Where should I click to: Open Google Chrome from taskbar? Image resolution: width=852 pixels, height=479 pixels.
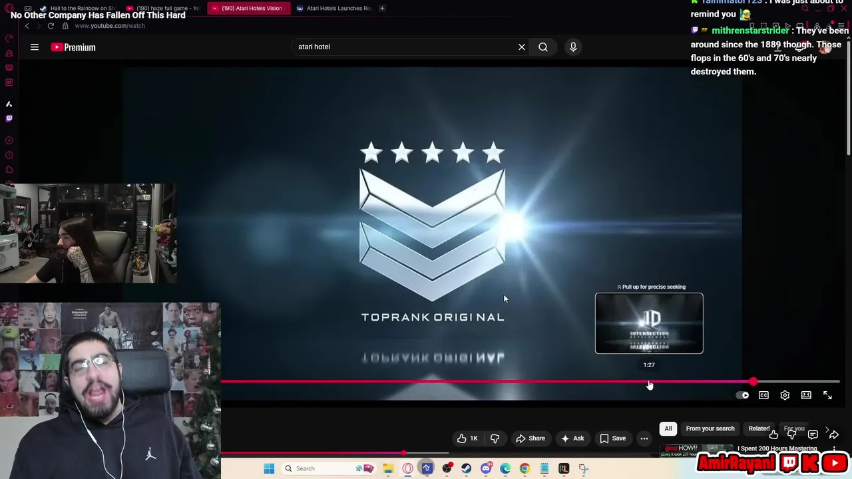coord(525,468)
